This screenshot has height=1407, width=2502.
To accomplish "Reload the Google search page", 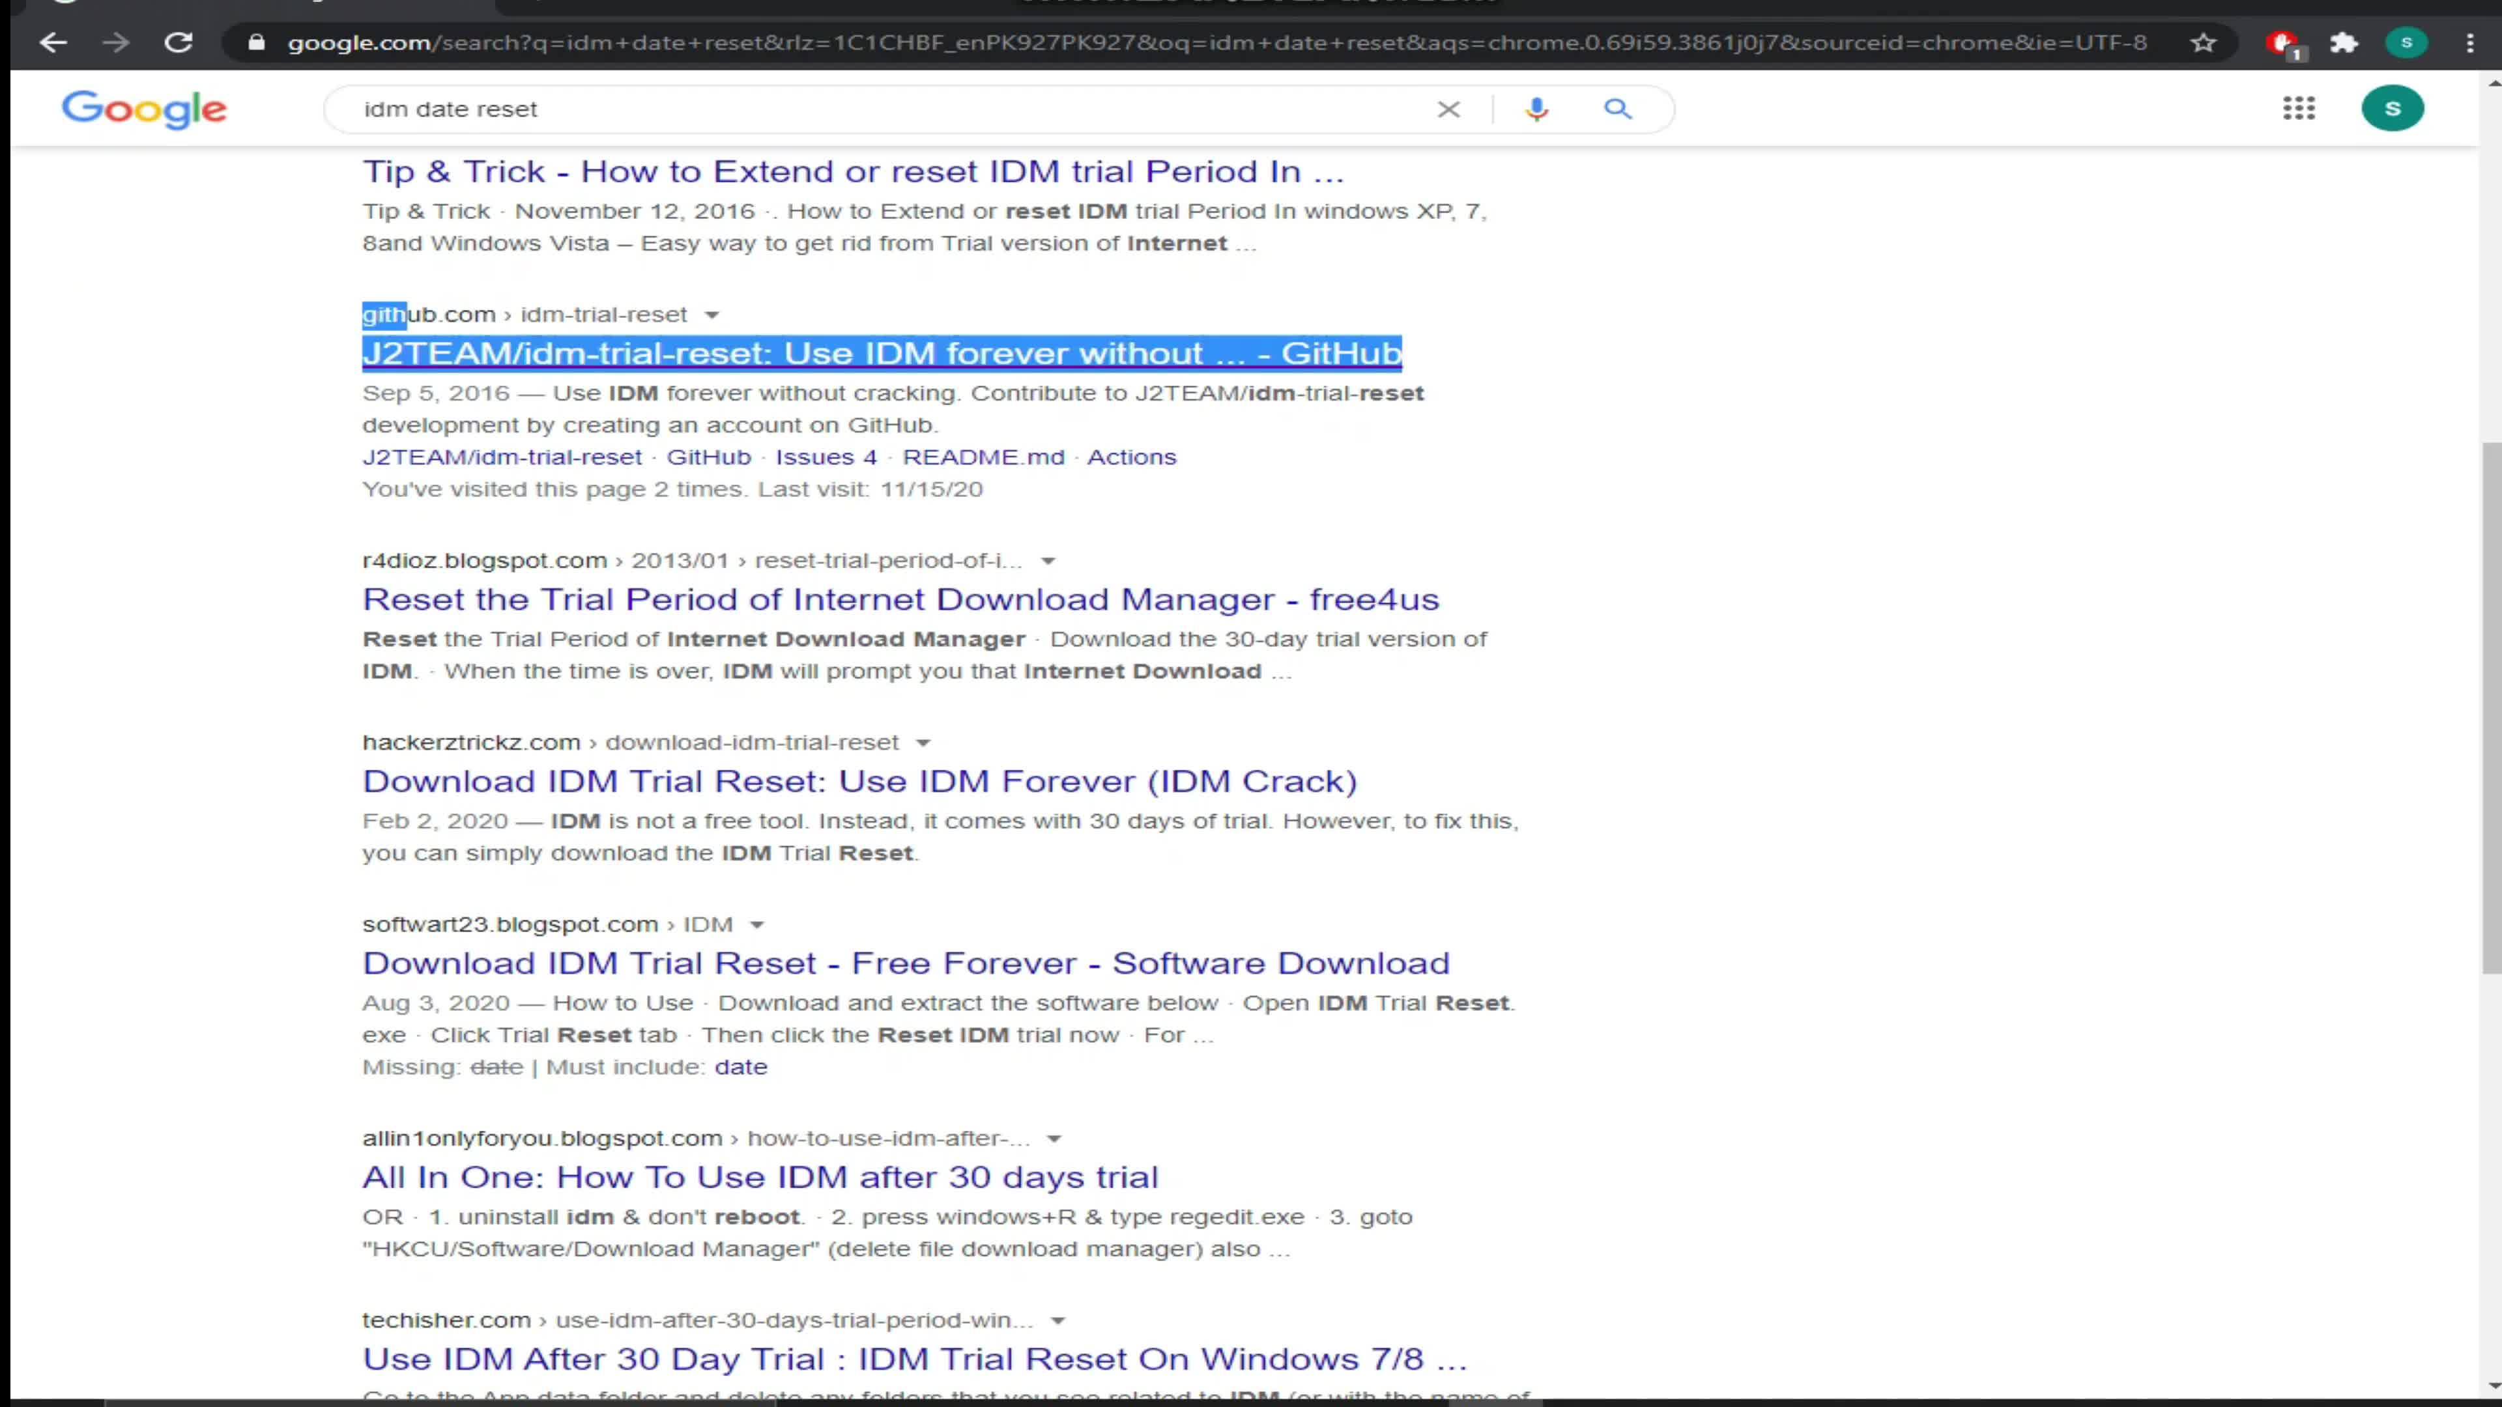I will pos(178,43).
